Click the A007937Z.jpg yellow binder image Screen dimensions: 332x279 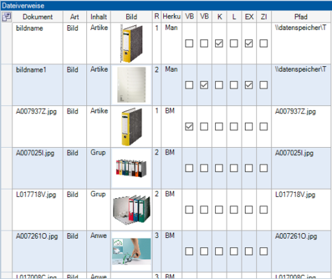click(131, 127)
